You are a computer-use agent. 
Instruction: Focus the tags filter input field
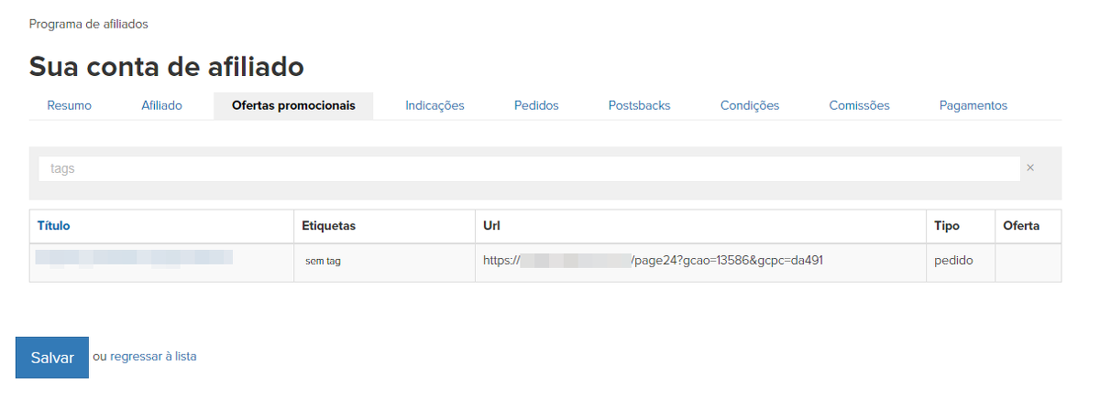click(x=528, y=169)
